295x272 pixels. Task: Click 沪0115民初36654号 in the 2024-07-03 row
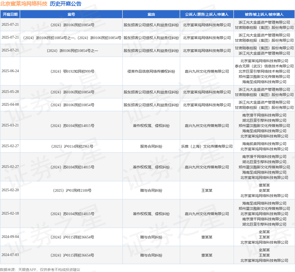72,255
